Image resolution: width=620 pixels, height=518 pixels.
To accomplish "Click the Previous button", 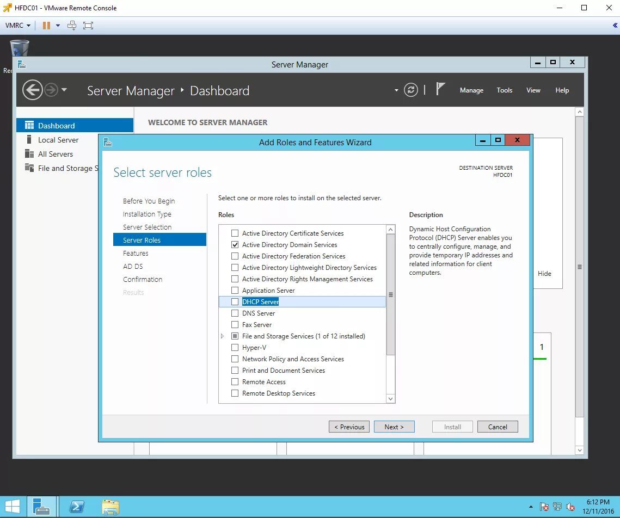I will click(x=349, y=427).
